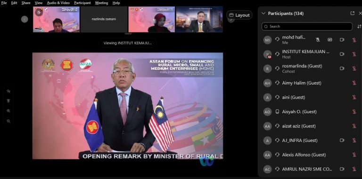Select the first video thumbnail in the strip

click(x=57, y=19)
